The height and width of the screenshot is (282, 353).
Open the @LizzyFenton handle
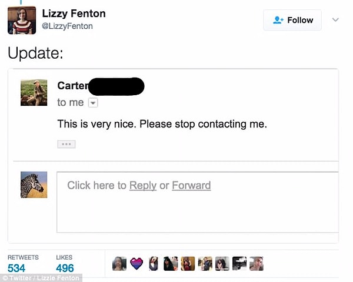coord(68,26)
